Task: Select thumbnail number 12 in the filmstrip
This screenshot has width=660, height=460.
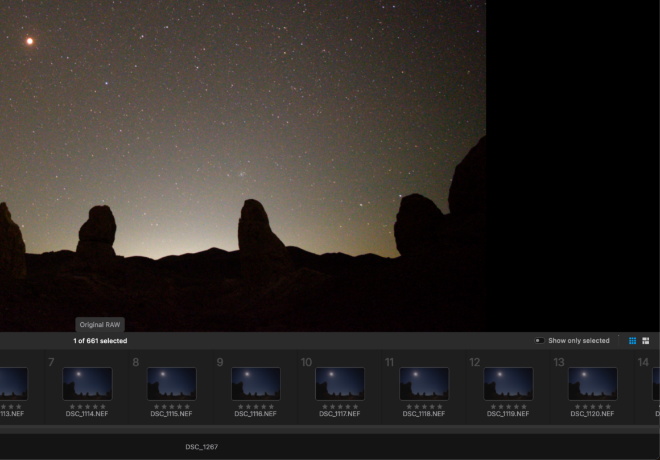Action: click(x=508, y=384)
